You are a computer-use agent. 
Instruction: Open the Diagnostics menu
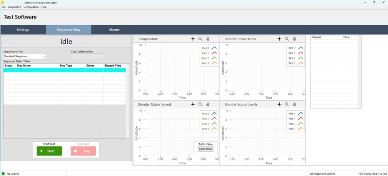[x=15, y=7]
